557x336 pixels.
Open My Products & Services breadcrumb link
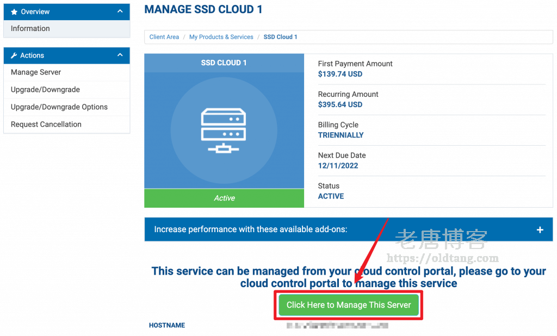(221, 37)
